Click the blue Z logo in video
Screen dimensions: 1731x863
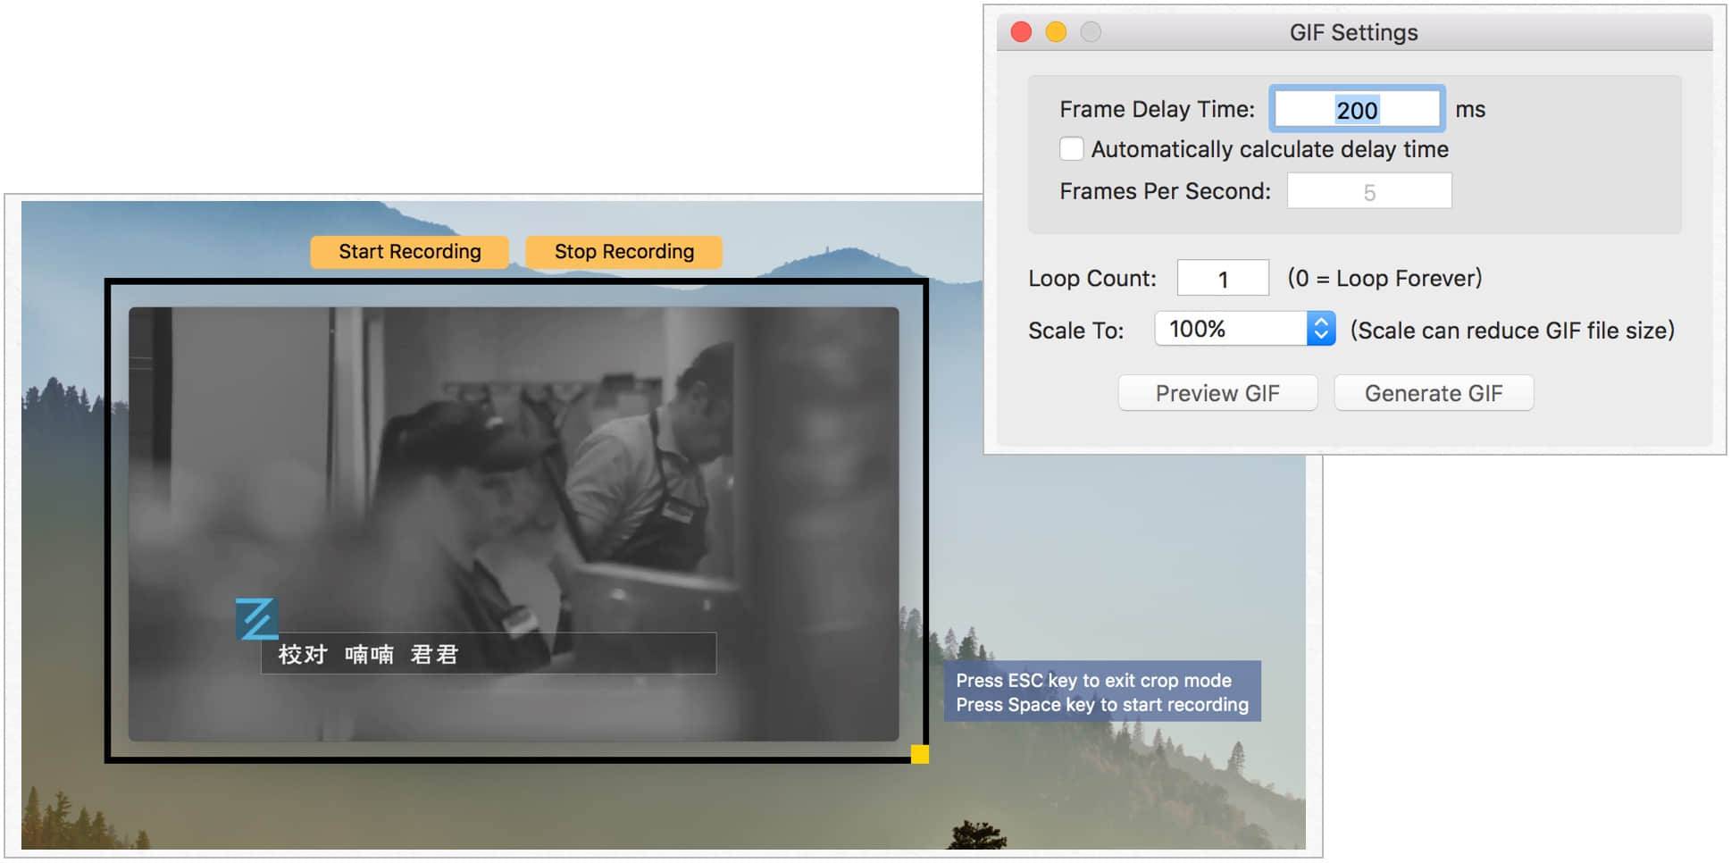(x=256, y=619)
